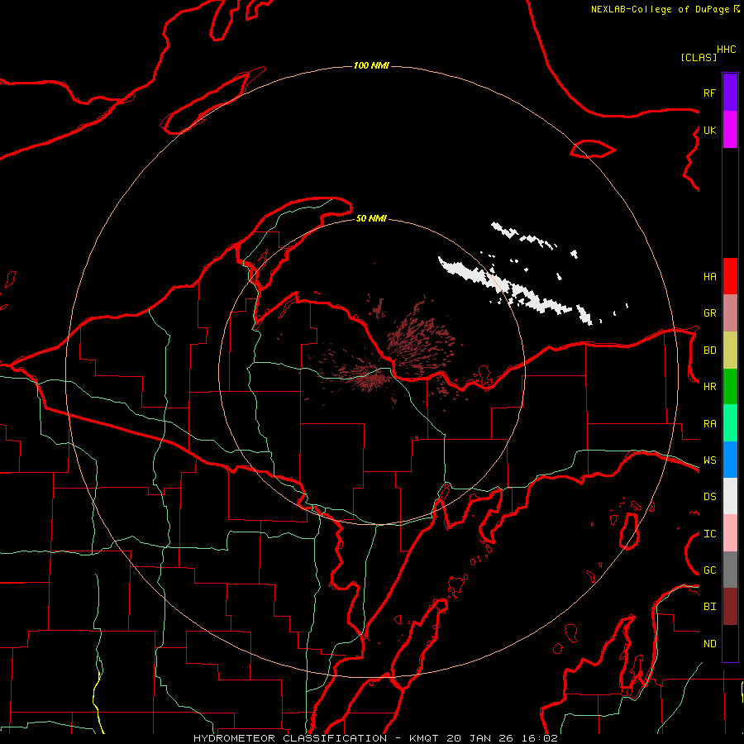Click the 20 JAN 26 date text

coord(479,738)
